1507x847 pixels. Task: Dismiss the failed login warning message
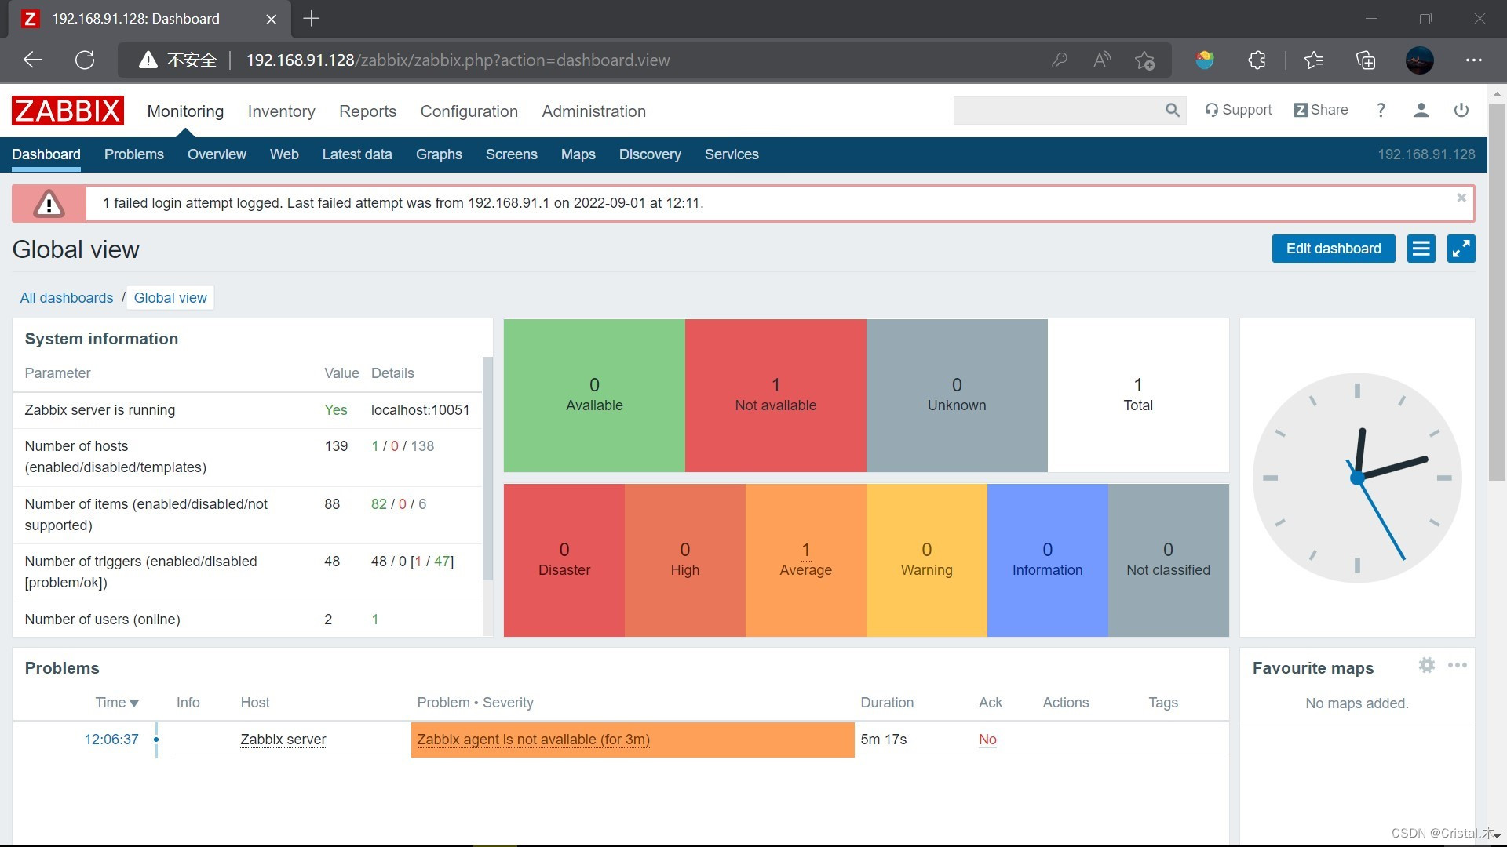[x=1461, y=198]
